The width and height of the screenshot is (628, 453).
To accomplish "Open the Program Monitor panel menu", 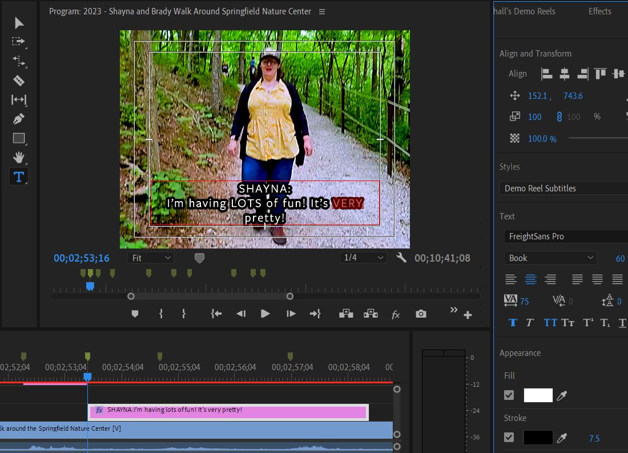I will [321, 11].
